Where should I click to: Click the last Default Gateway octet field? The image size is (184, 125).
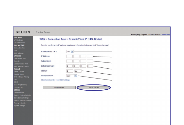(x=90, y=66)
